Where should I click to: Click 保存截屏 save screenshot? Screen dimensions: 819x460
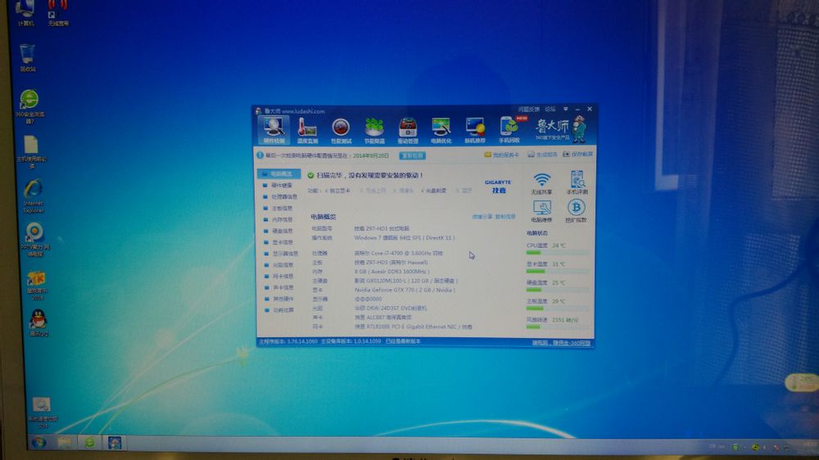(x=577, y=155)
